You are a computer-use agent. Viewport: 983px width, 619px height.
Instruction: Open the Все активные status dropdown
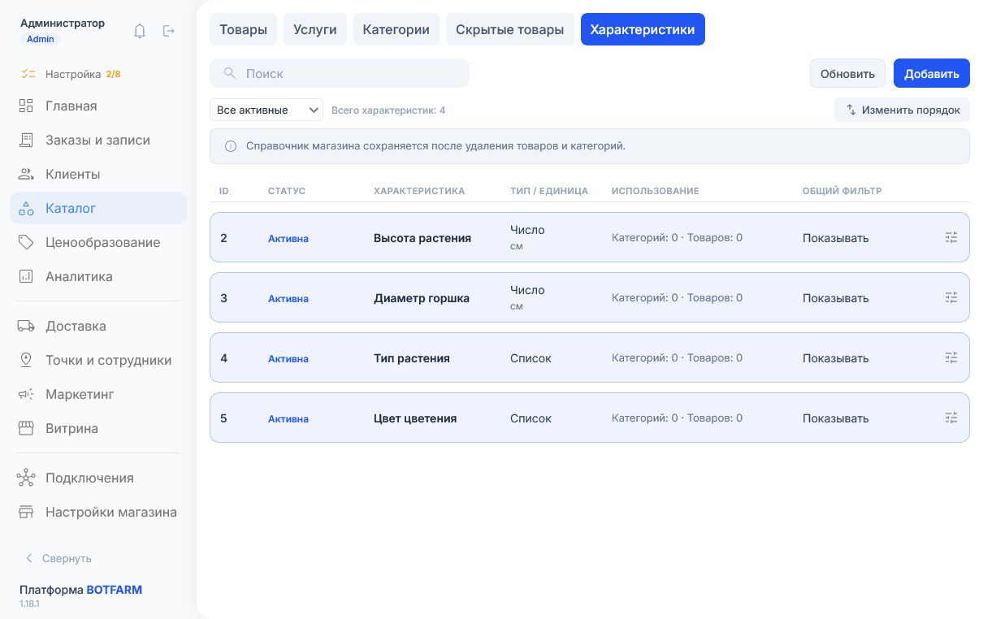pyautogui.click(x=266, y=110)
